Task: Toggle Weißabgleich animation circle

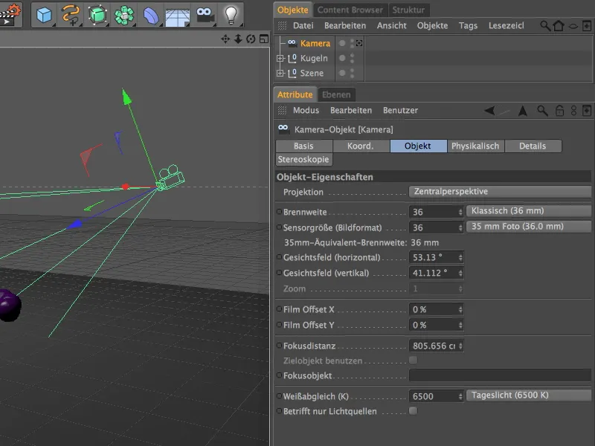Action: point(280,396)
